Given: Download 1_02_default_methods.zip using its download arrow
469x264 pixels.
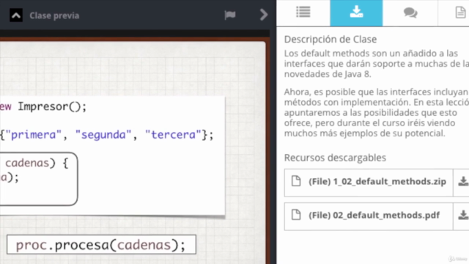Looking at the screenshot, I should point(462,181).
